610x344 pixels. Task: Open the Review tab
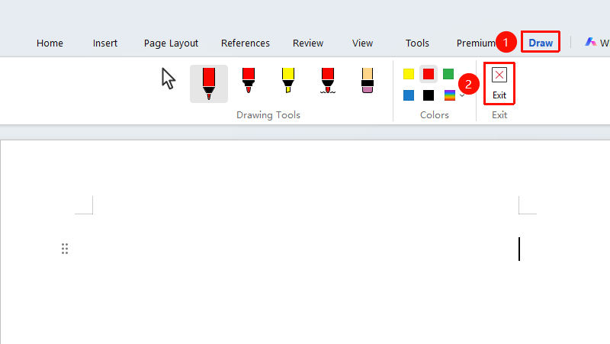tap(308, 43)
